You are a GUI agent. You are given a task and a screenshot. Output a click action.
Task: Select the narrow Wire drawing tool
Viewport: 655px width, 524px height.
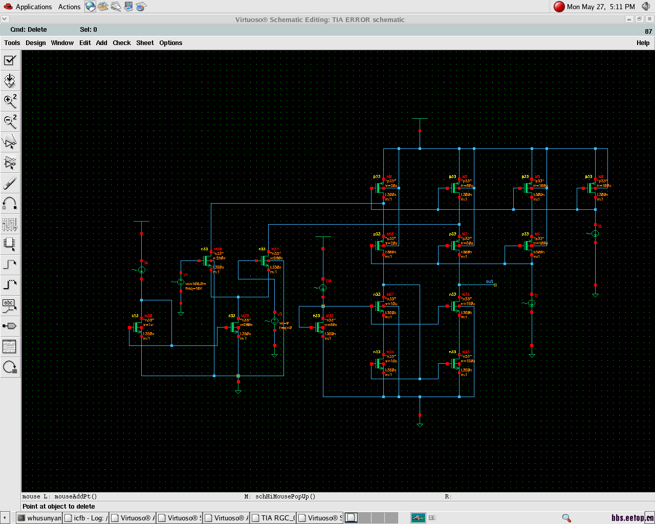(10, 265)
